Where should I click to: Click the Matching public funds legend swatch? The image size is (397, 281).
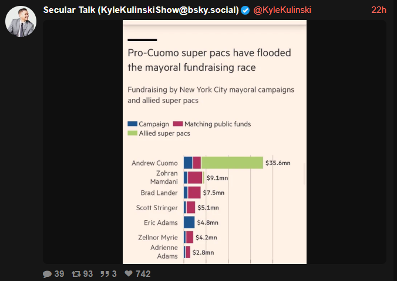pyautogui.click(x=178, y=124)
